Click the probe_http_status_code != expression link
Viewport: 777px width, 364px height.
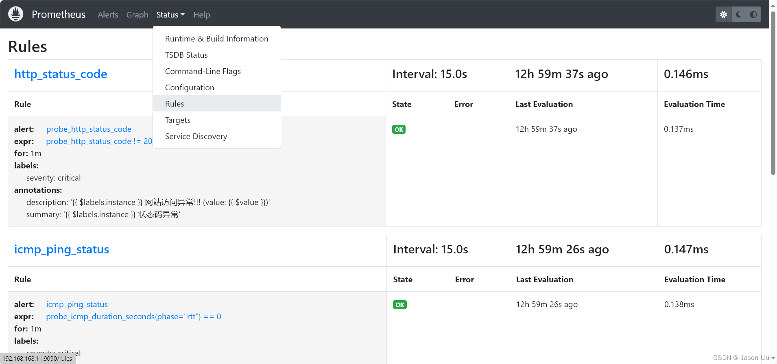click(x=99, y=141)
